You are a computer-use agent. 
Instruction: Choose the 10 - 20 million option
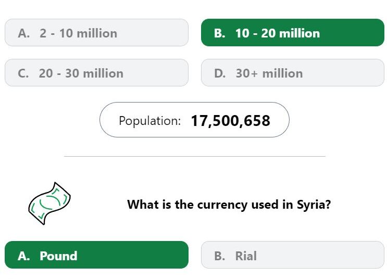click(x=293, y=33)
